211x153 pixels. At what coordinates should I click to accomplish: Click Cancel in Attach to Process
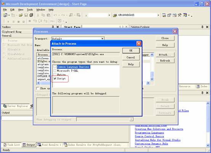click(131, 57)
